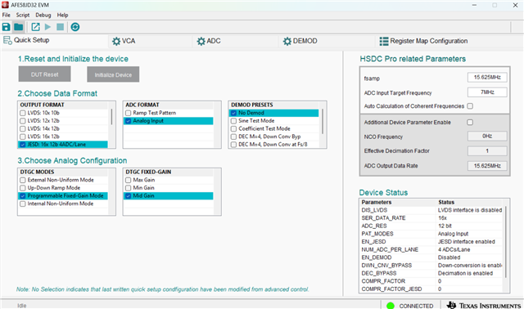Click the Save icon in toolbar

tap(6, 27)
